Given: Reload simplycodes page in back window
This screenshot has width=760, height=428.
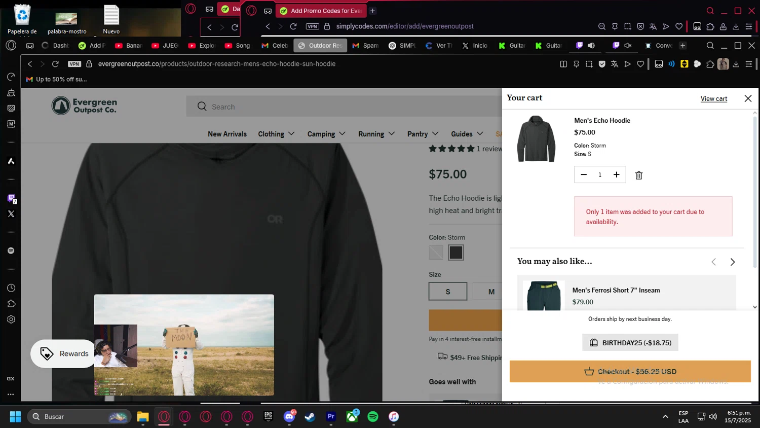Looking at the screenshot, I should [293, 26].
